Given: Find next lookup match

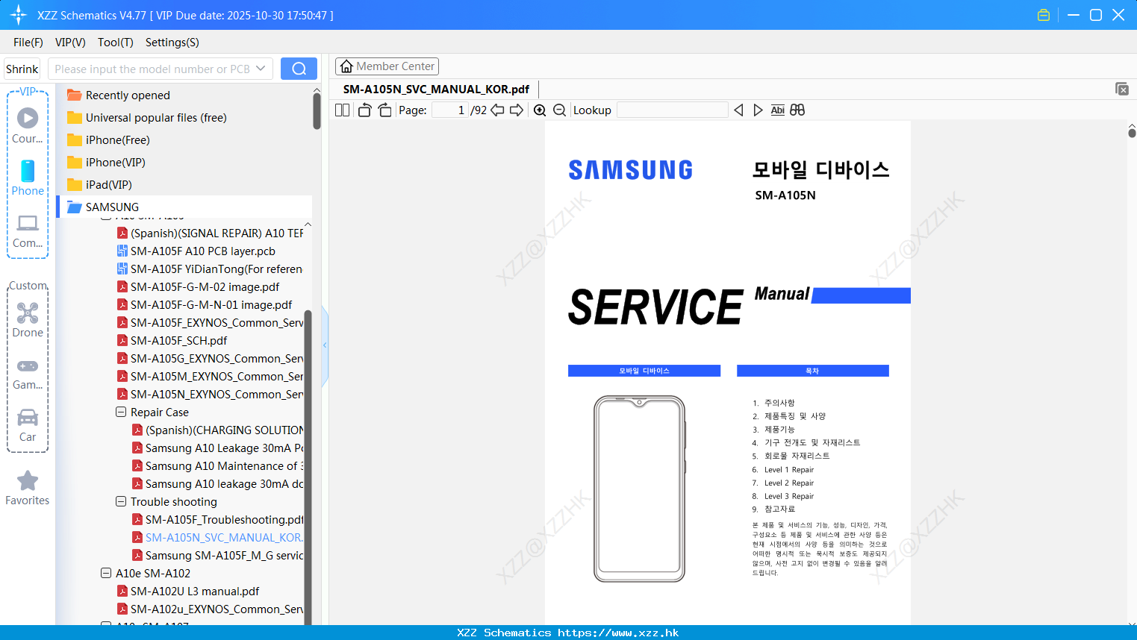Looking at the screenshot, I should [x=758, y=110].
